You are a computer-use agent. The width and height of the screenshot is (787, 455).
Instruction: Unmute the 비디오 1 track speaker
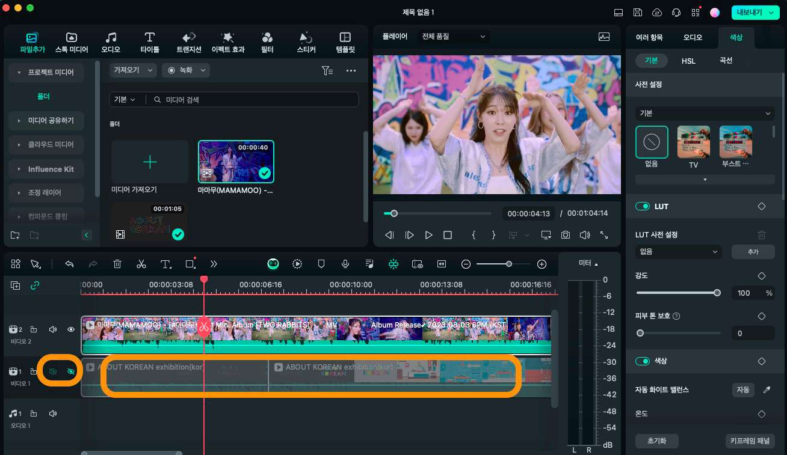click(x=53, y=371)
